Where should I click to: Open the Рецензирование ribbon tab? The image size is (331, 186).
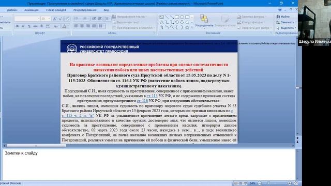(x=85, y=10)
